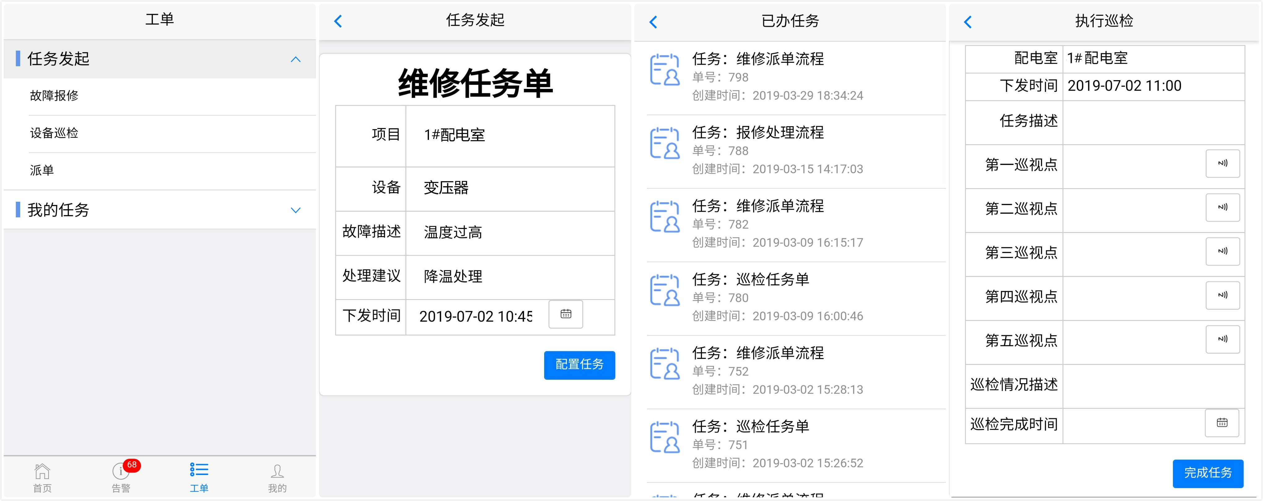Viewport: 1263px width, 501px height.
Task: Open calendar picker for 下发时间 field
Action: (565, 314)
